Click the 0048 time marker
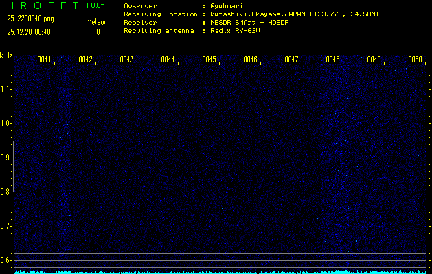432x274 pixels. (x=332, y=60)
